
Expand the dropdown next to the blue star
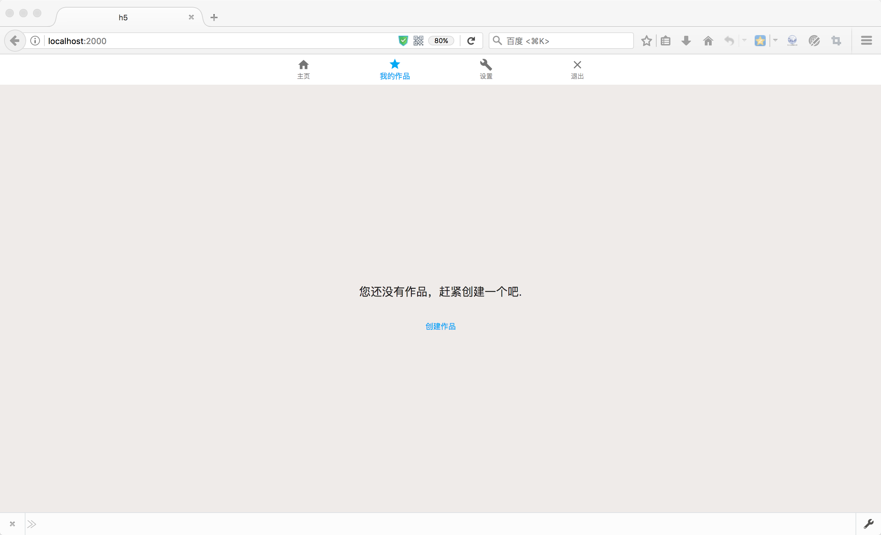(x=775, y=40)
